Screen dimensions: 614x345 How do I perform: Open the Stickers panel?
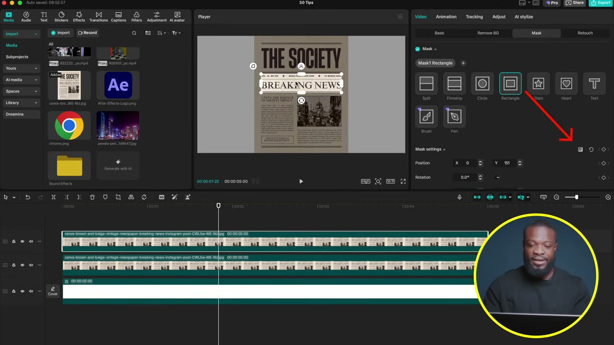(x=61, y=17)
